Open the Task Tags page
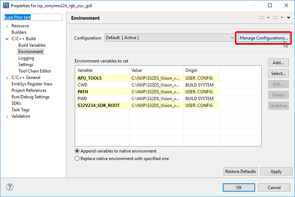Viewport: 295px width, 197px height. (x=20, y=110)
